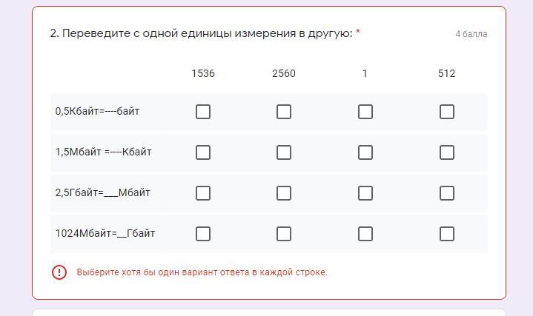Click the 2560 column header
Viewport: 533px width, 316px height.
click(x=283, y=73)
